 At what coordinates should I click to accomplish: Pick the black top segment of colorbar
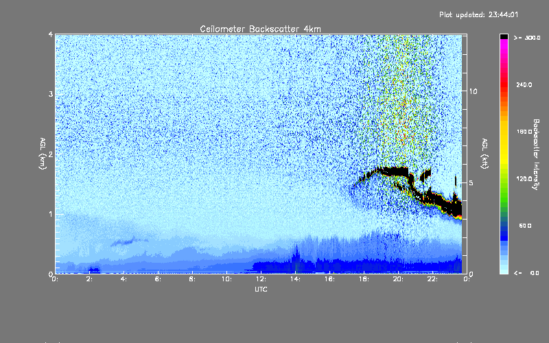(x=504, y=36)
